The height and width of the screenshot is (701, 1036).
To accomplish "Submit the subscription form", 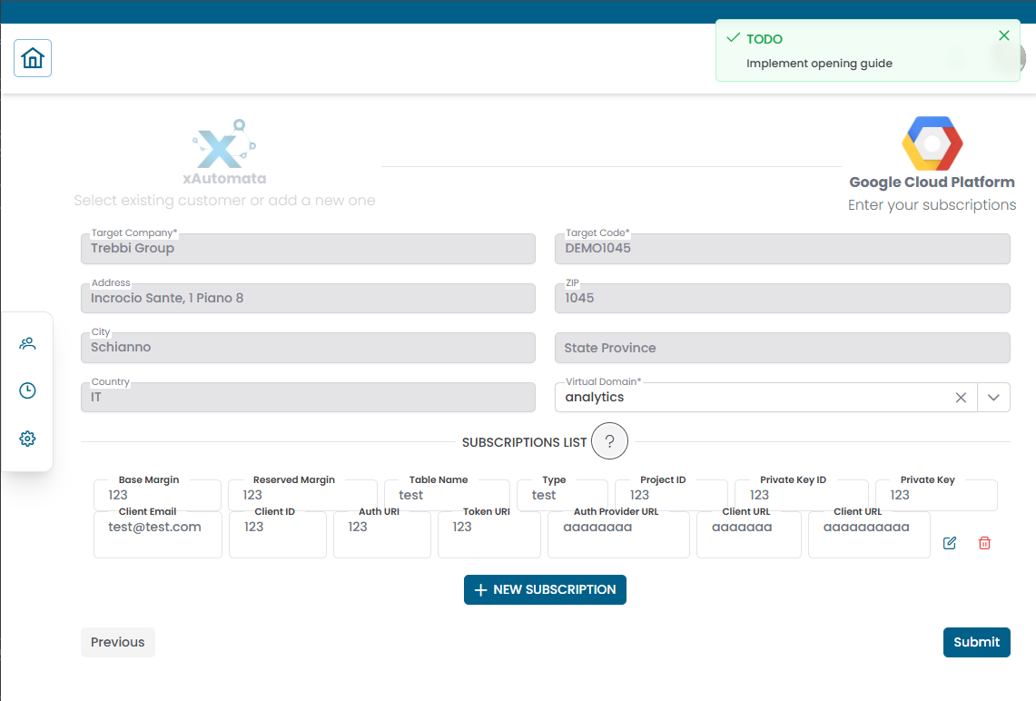I will click(x=976, y=642).
